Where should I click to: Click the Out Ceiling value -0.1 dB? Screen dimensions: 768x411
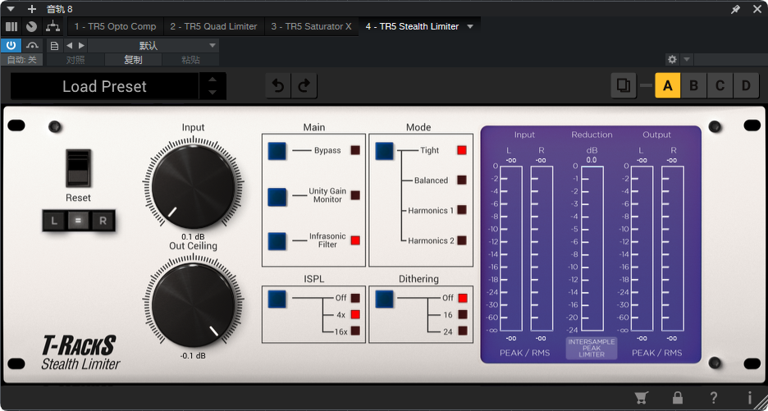click(x=193, y=355)
